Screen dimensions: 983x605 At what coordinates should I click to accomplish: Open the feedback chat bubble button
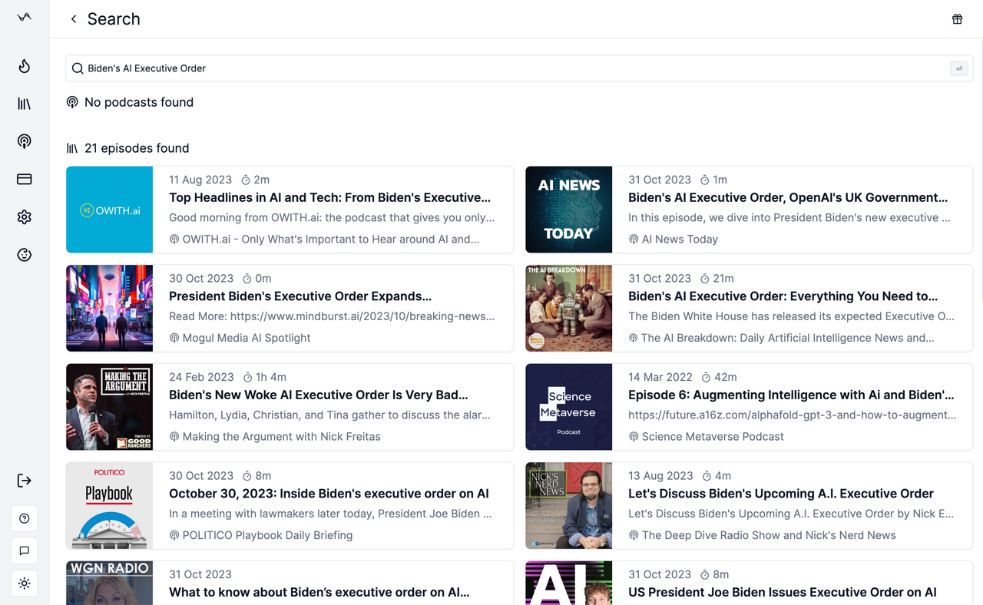(x=25, y=551)
